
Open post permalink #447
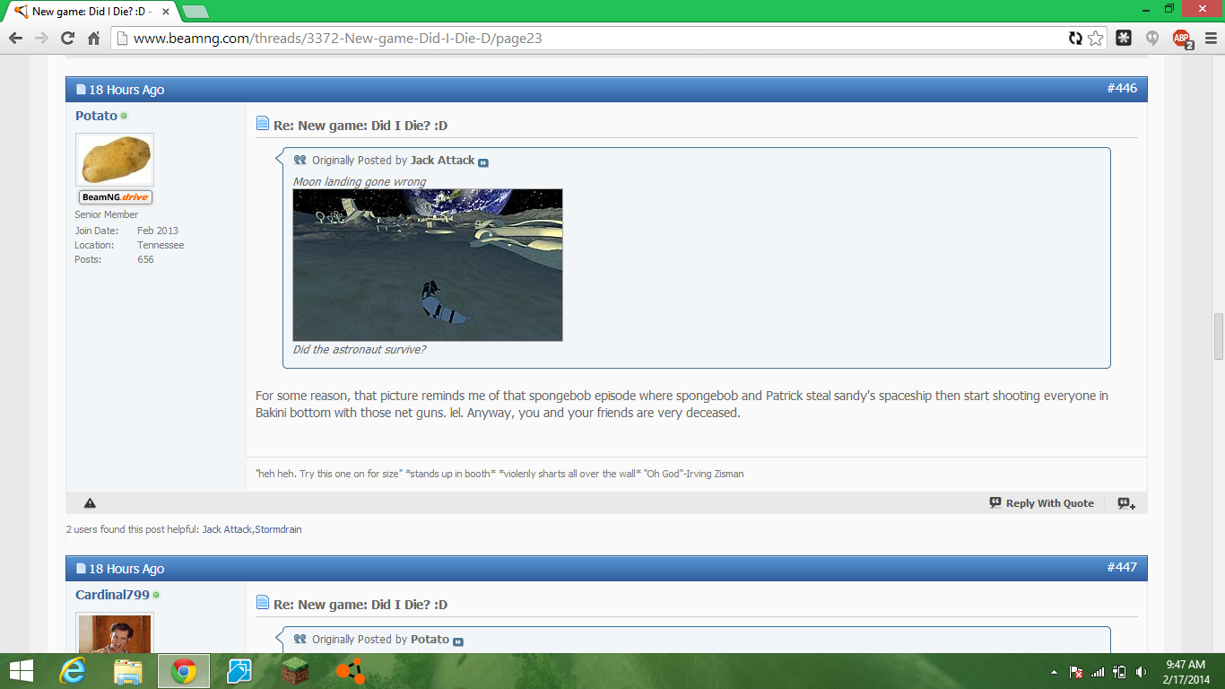pyautogui.click(x=1121, y=567)
